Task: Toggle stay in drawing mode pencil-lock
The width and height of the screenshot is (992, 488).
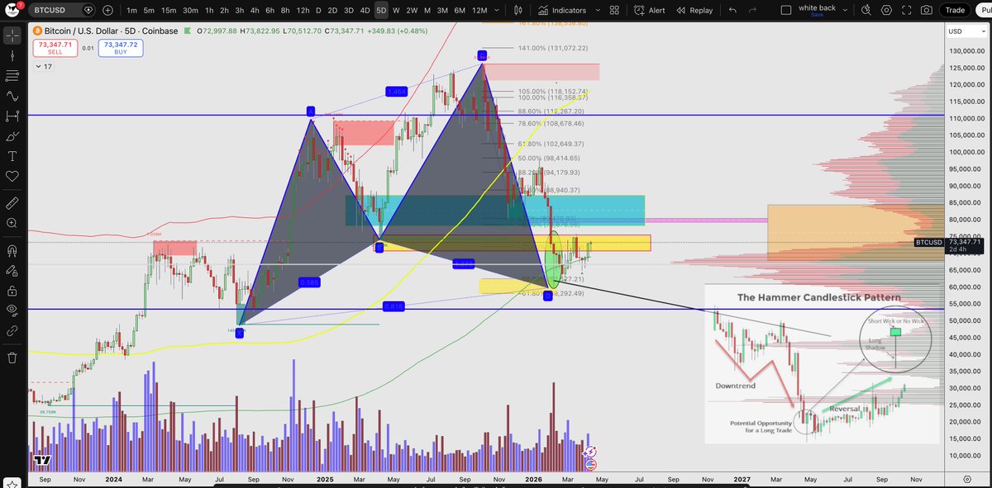Action: [x=12, y=270]
